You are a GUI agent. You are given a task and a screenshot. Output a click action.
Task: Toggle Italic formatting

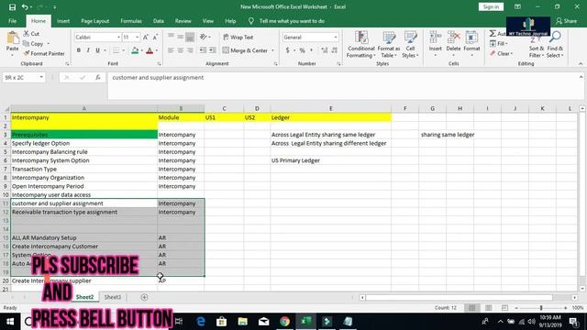pos(88,50)
